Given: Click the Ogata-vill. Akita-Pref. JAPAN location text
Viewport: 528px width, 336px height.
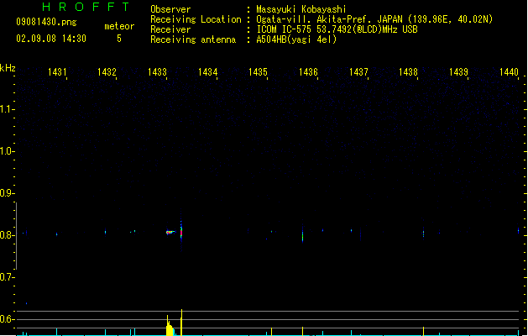Looking at the screenshot, I should pyautogui.click(x=329, y=19).
